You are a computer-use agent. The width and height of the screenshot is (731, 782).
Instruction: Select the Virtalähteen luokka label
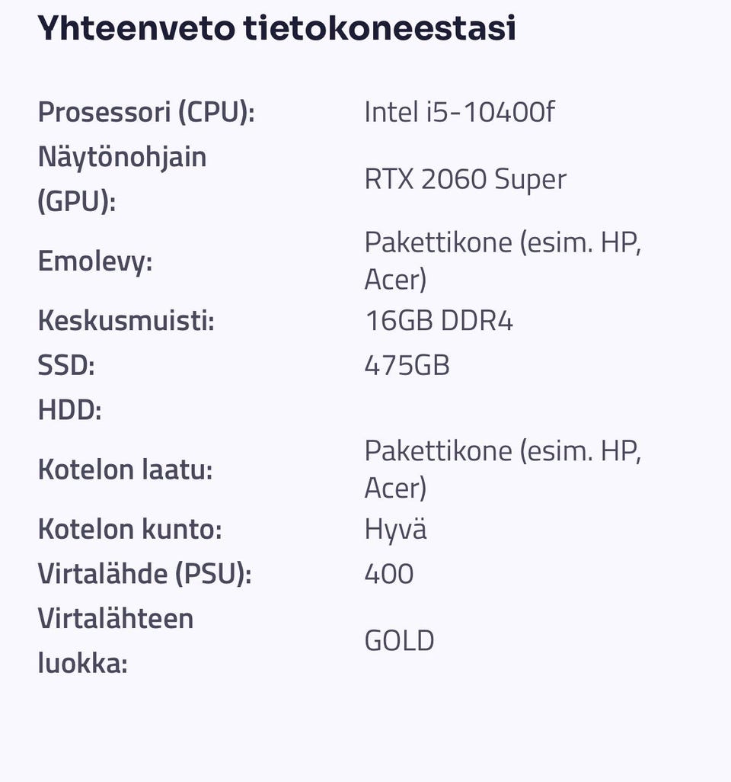pyautogui.click(x=116, y=641)
